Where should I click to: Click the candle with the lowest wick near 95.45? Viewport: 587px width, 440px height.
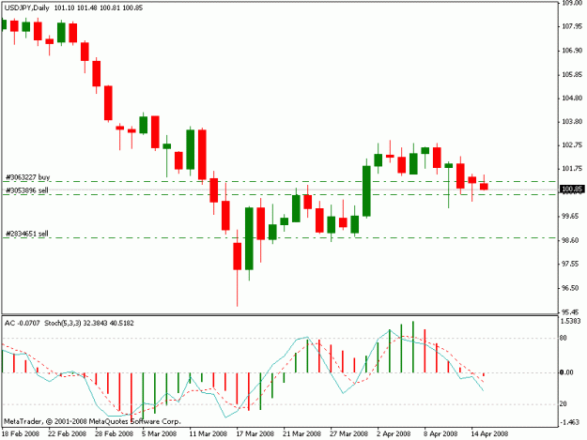238,256
